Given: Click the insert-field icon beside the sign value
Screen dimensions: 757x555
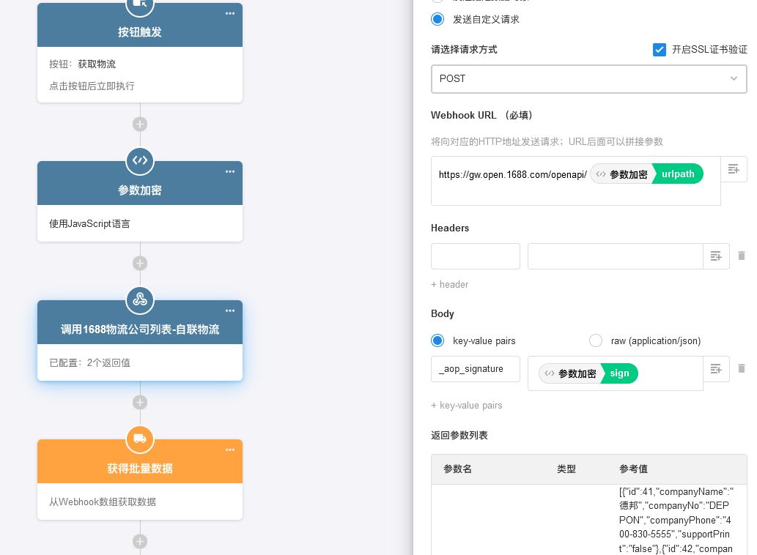Looking at the screenshot, I should coord(716,369).
